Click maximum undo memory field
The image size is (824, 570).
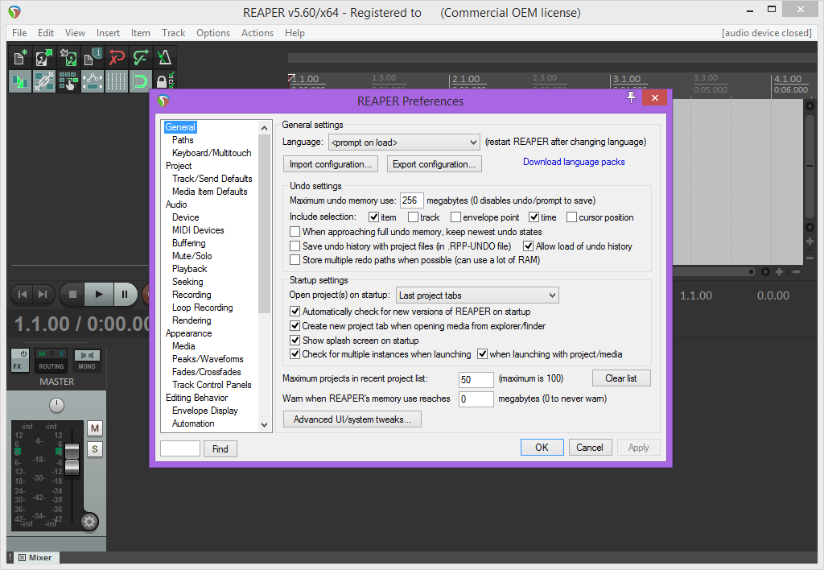(x=411, y=200)
